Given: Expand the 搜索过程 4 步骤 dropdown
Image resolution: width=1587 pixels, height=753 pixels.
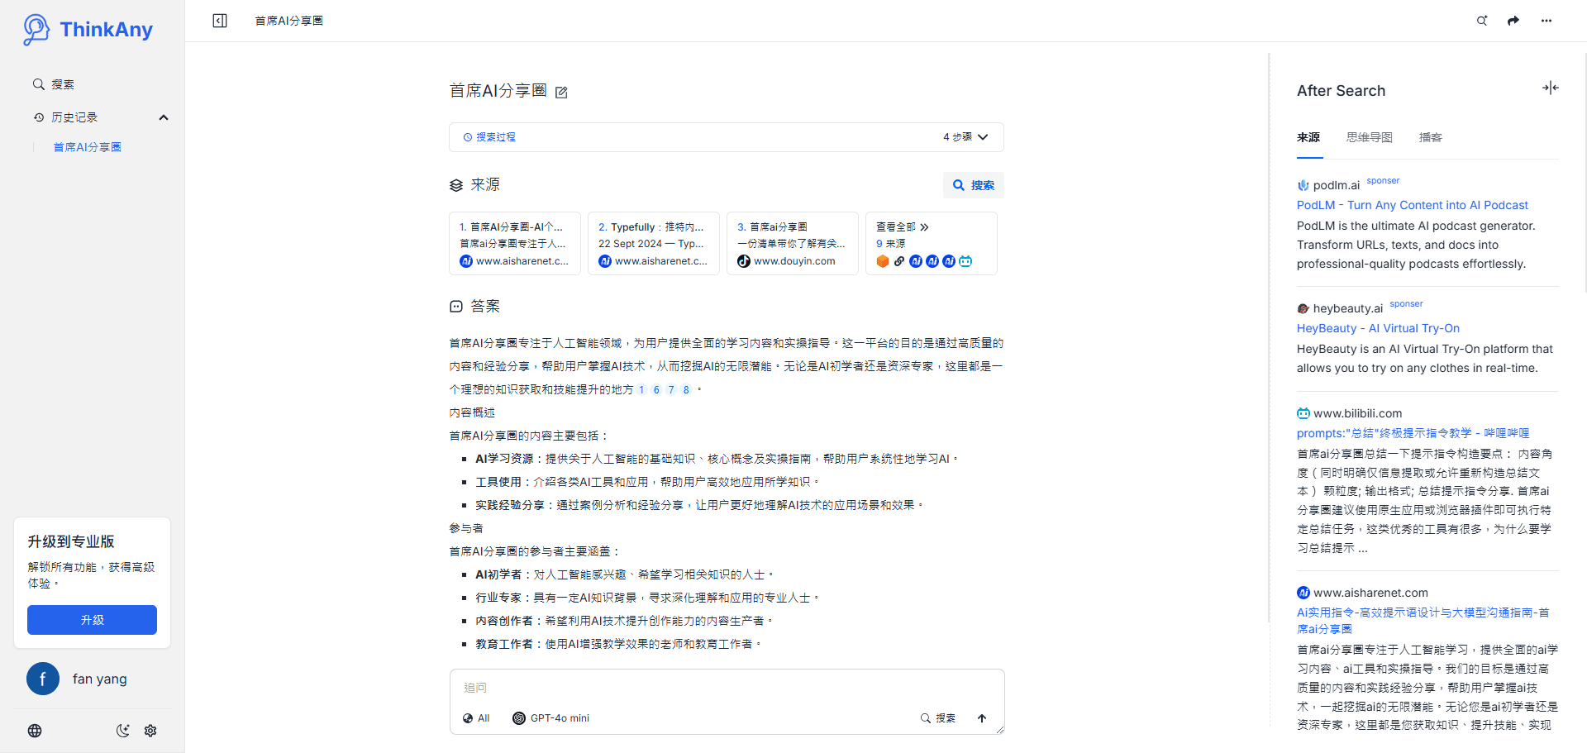Looking at the screenshot, I should click(x=727, y=137).
